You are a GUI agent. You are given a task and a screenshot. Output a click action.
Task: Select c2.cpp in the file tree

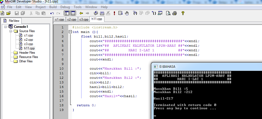coord(29,40)
